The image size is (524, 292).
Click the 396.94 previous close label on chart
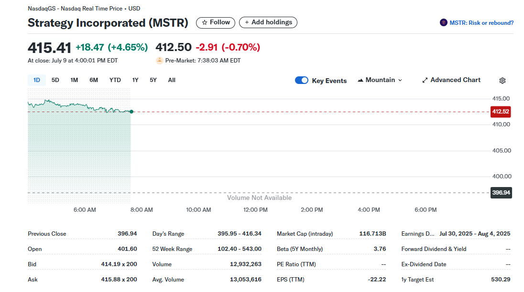[x=501, y=193]
